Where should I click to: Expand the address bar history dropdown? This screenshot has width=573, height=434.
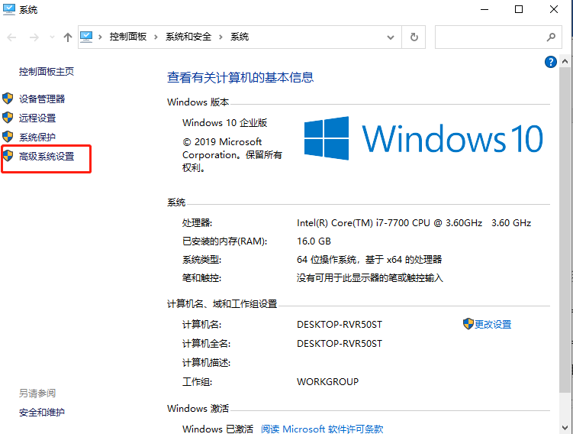391,37
